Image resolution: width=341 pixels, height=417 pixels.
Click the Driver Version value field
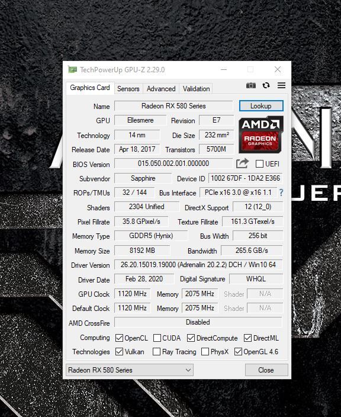[x=198, y=265]
